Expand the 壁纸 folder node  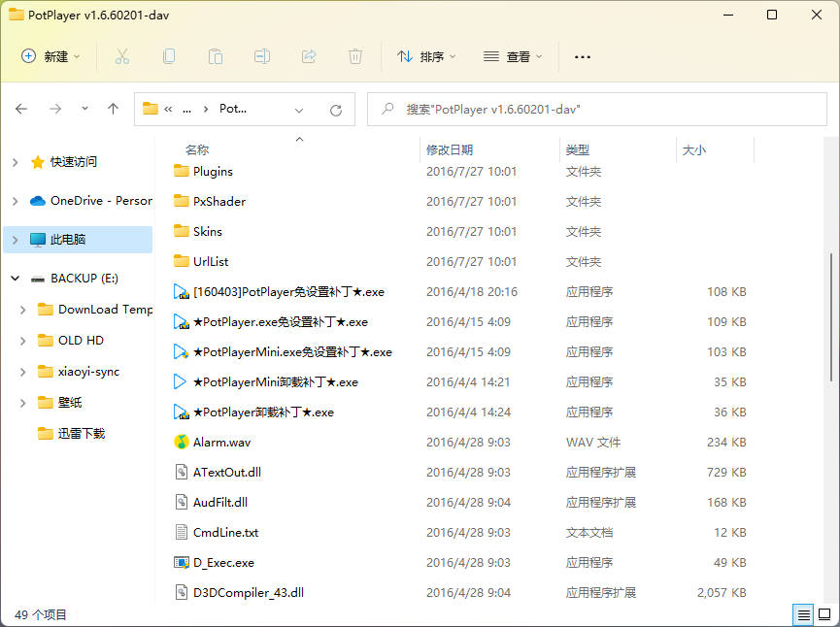[x=23, y=403]
